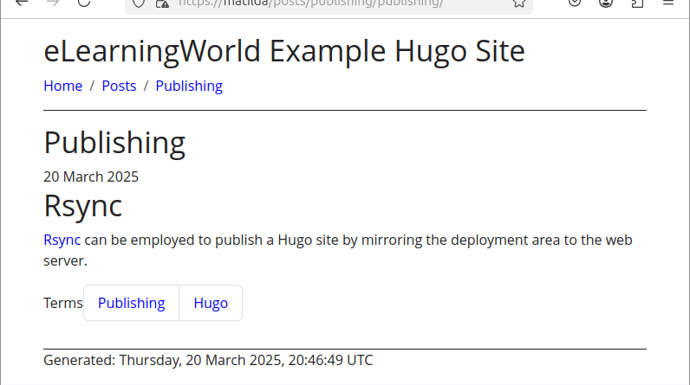
Task: Open the Firefox account icon
Action: pos(606,3)
